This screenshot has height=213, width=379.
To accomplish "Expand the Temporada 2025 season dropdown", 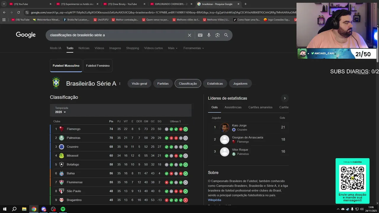I will (x=60, y=112).
